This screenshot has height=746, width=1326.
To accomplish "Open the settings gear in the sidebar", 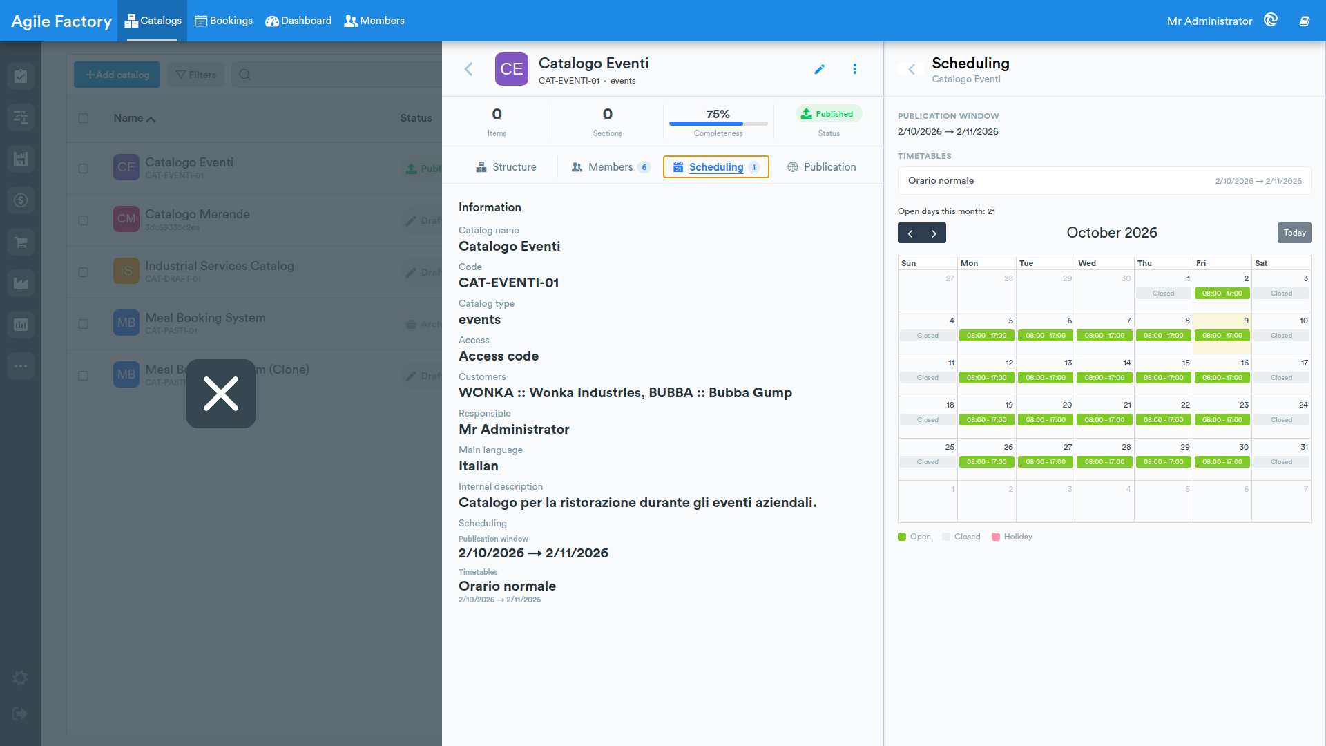I will coord(21,678).
